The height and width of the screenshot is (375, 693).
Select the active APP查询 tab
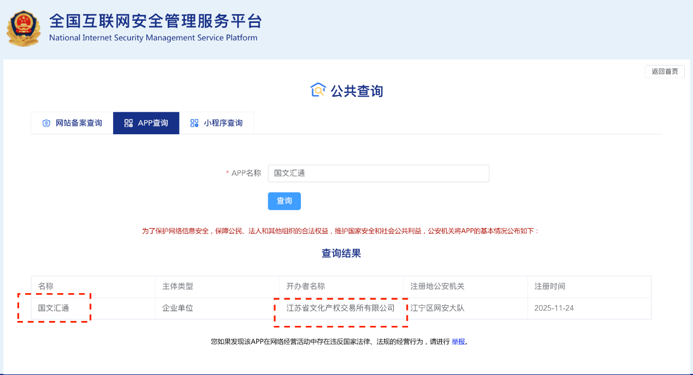[x=146, y=123]
